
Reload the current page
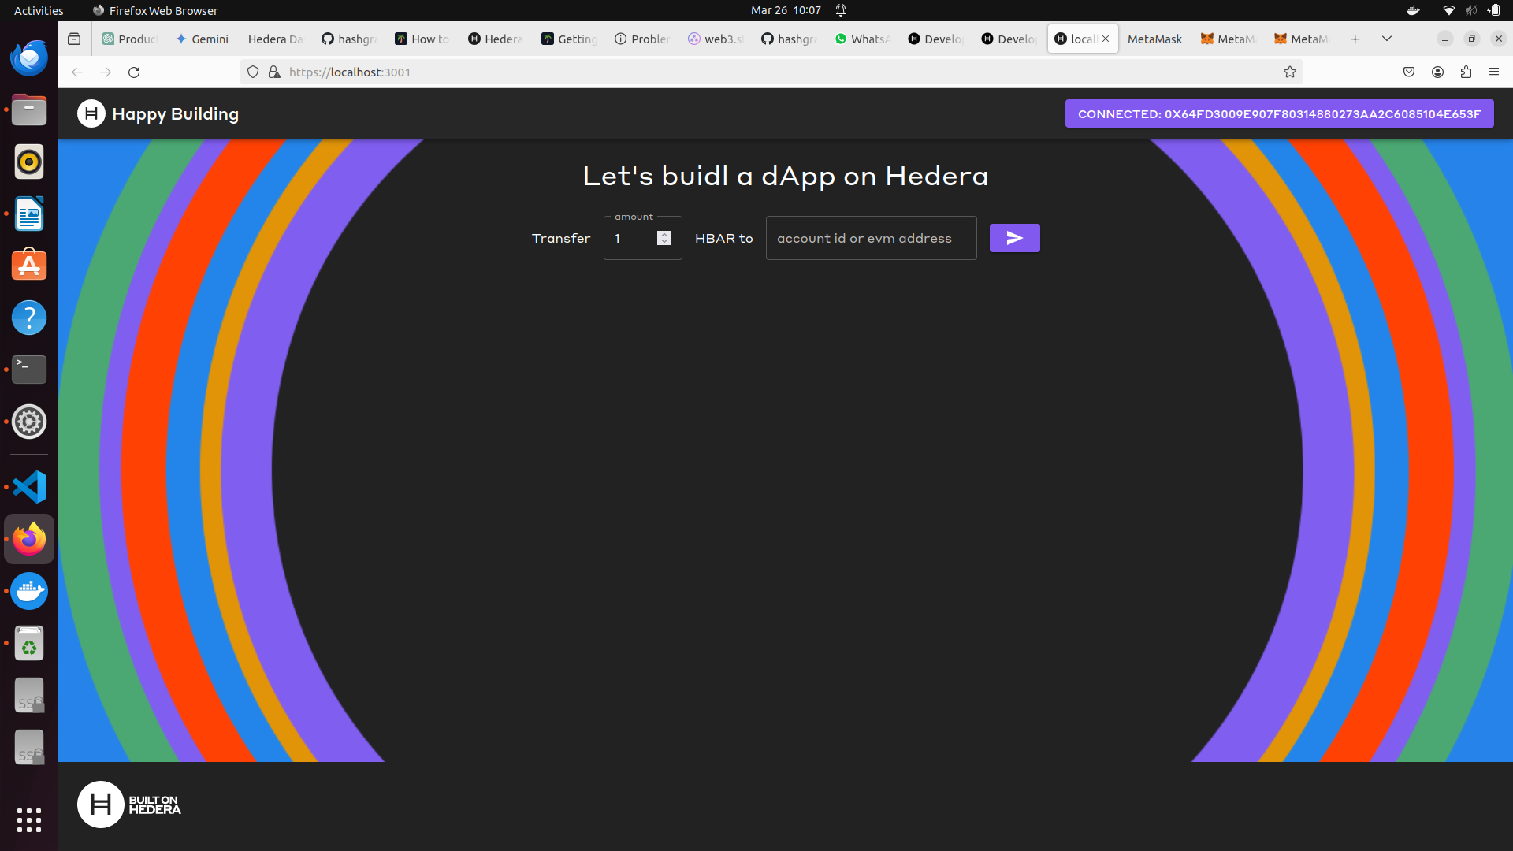pos(134,72)
